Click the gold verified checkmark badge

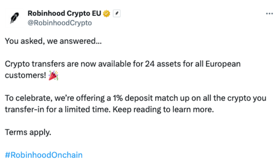(x=107, y=14)
